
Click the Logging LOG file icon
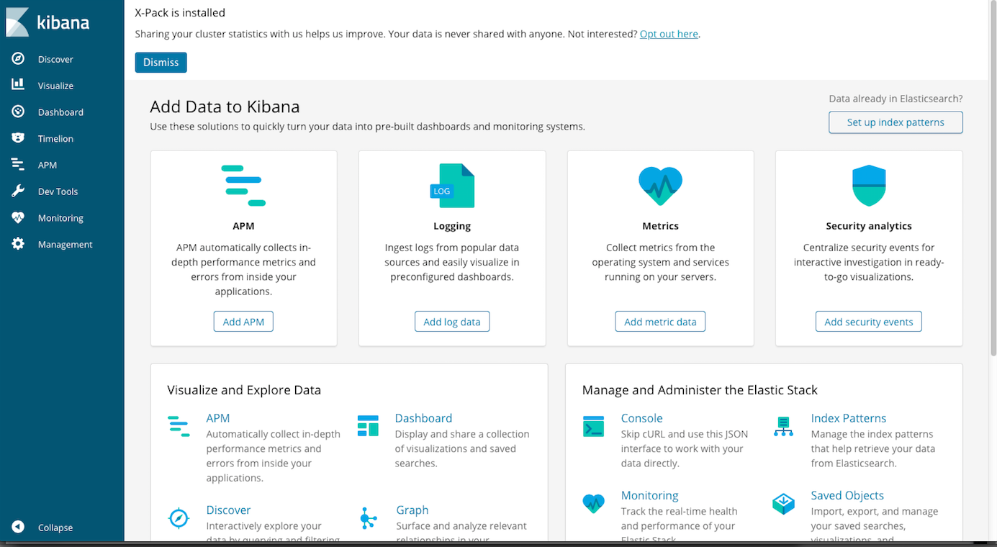point(452,186)
